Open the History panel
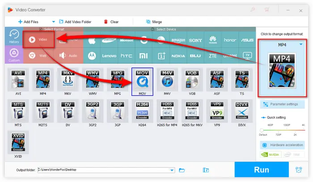 [14, 36]
